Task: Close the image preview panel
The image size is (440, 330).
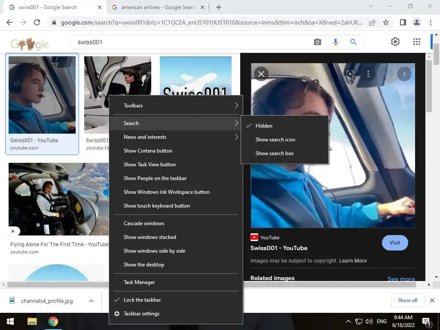Action: [261, 74]
